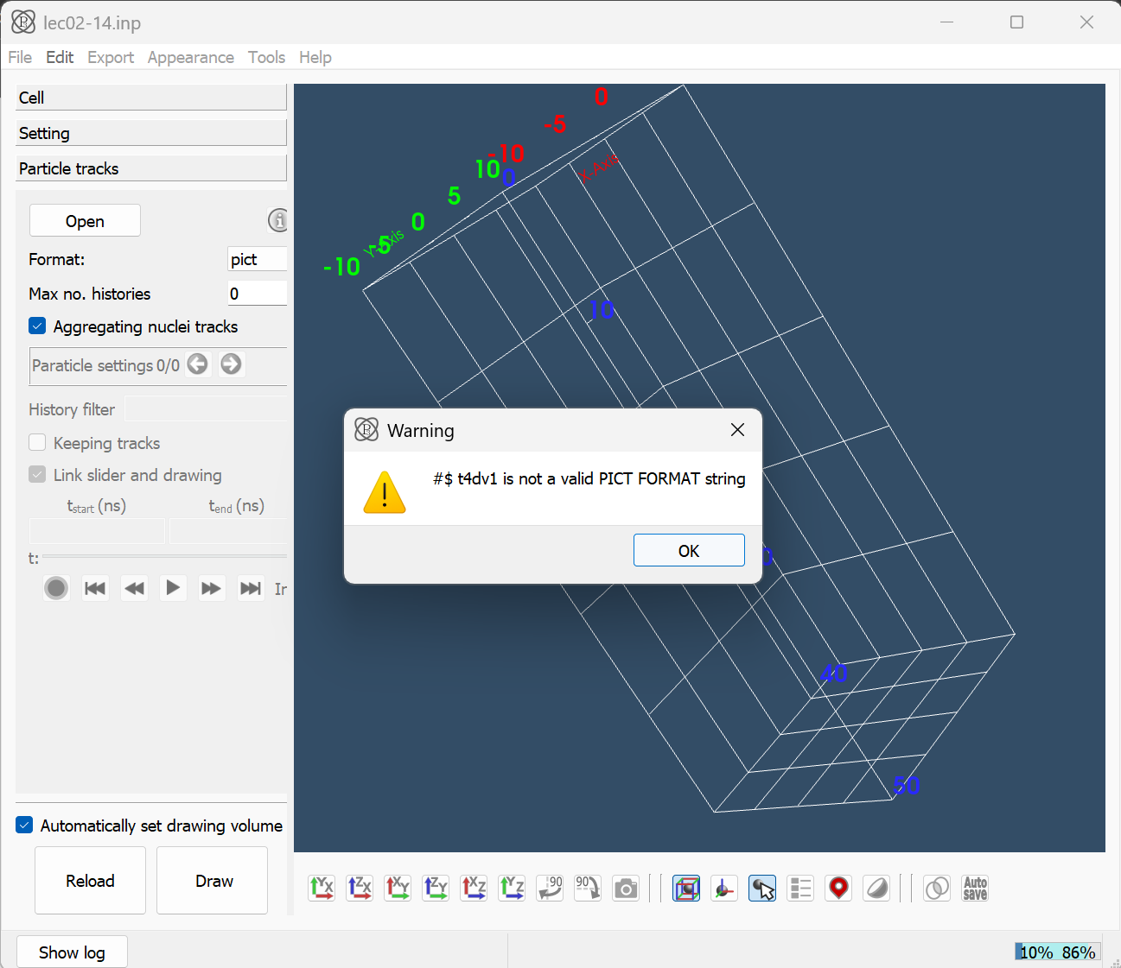Set view to ZX axis orientation
The width and height of the screenshot is (1121, 968).
[360, 888]
